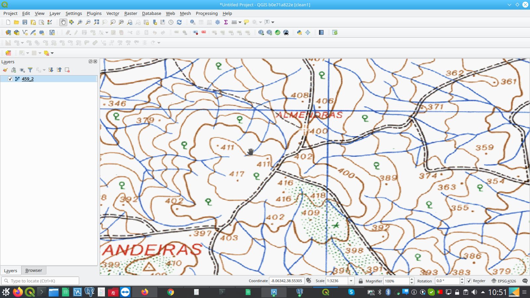Activate the Zoom In tool
This screenshot has height=298, width=530.
(79, 22)
